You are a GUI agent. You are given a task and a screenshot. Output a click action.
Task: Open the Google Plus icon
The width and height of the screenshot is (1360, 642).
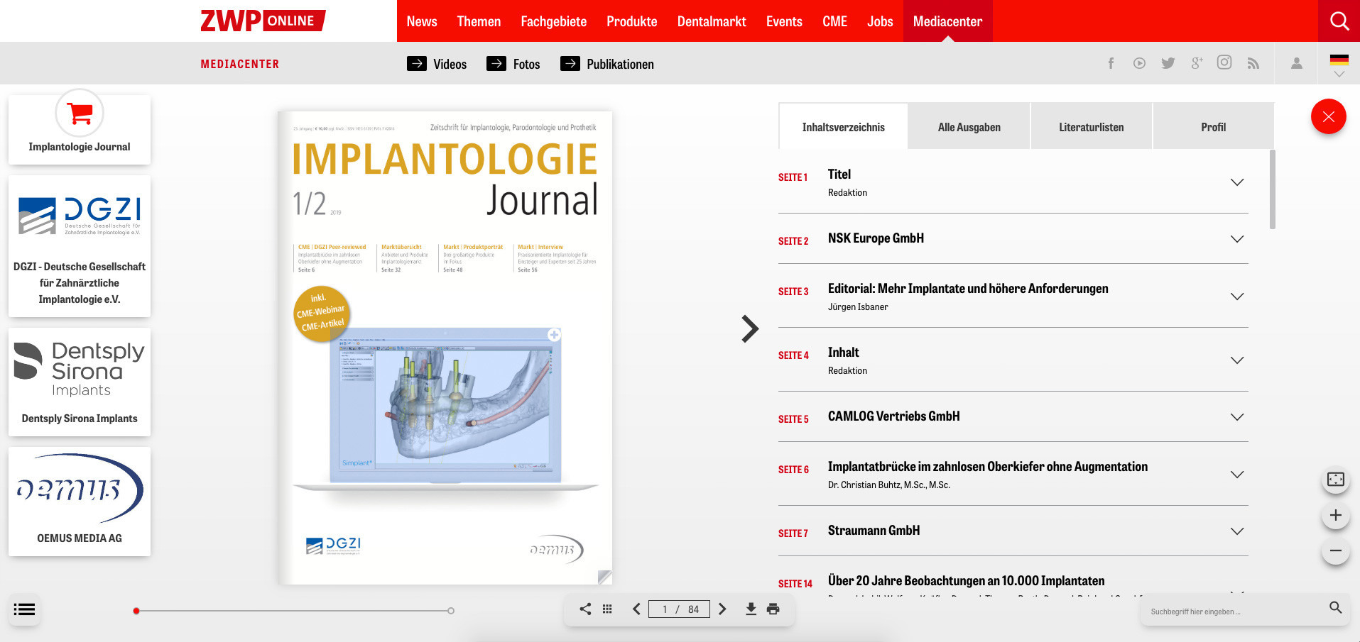1197,63
